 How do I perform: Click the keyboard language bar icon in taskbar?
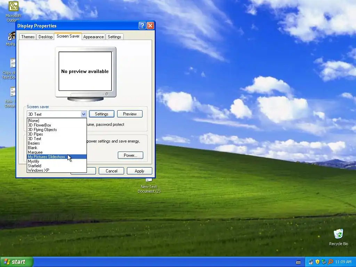298,262
